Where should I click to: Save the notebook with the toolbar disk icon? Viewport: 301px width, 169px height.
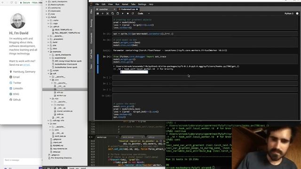[x=97, y=14]
